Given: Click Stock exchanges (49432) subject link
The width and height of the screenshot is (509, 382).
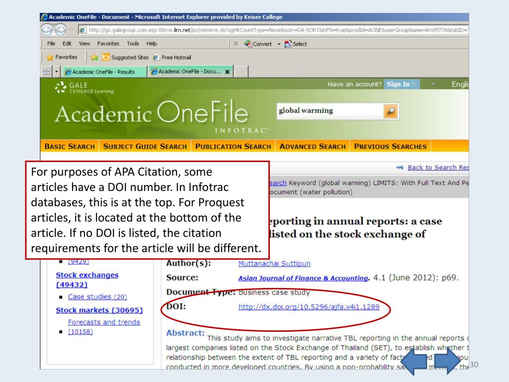Looking at the screenshot, I should tap(87, 280).
